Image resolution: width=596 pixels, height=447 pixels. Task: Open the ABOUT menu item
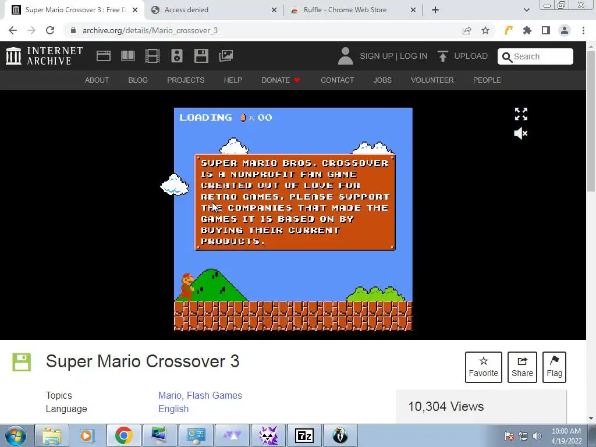[97, 80]
